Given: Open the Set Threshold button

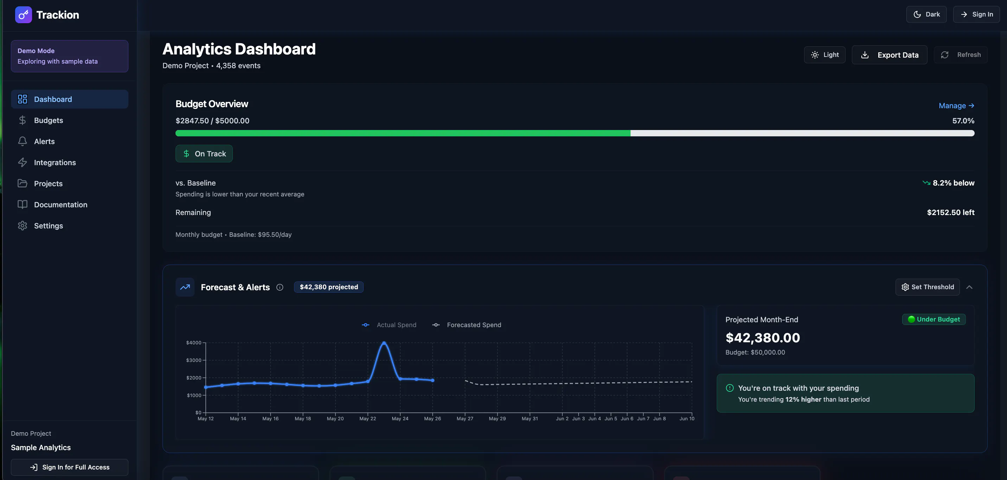Looking at the screenshot, I should pos(927,287).
